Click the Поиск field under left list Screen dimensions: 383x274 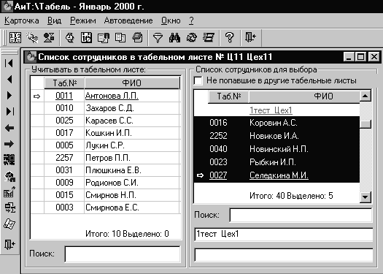click(123, 254)
